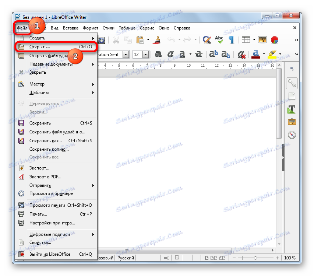Toggle Bold formatting button
Screen dimensions: 314x276
click(158, 54)
